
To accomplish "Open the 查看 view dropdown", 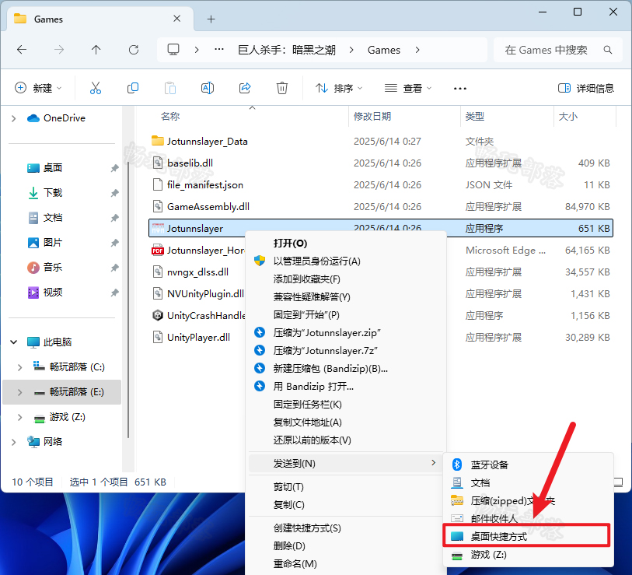I will (x=408, y=88).
